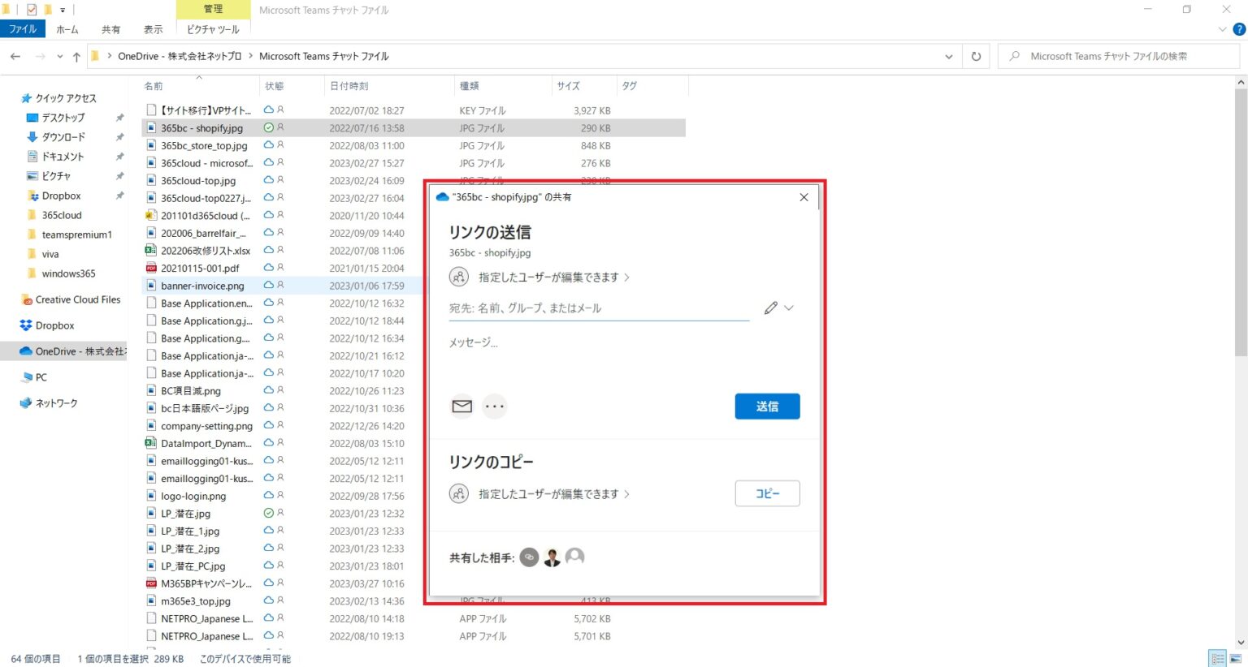
Task: Switch to large thumbnails view in the status bar
Action: (1236, 658)
